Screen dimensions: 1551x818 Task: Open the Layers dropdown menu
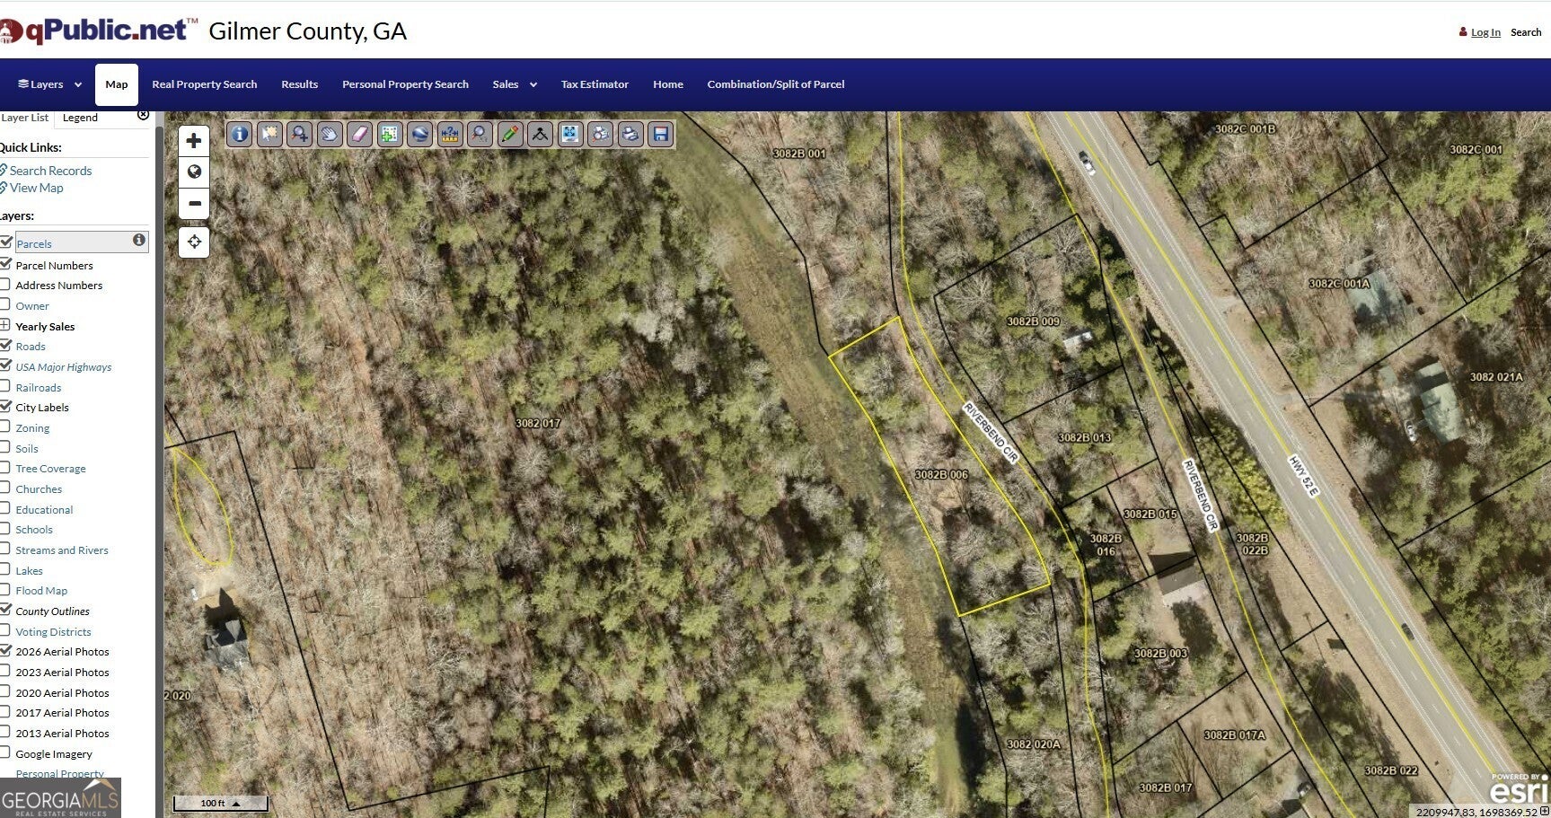click(x=49, y=84)
